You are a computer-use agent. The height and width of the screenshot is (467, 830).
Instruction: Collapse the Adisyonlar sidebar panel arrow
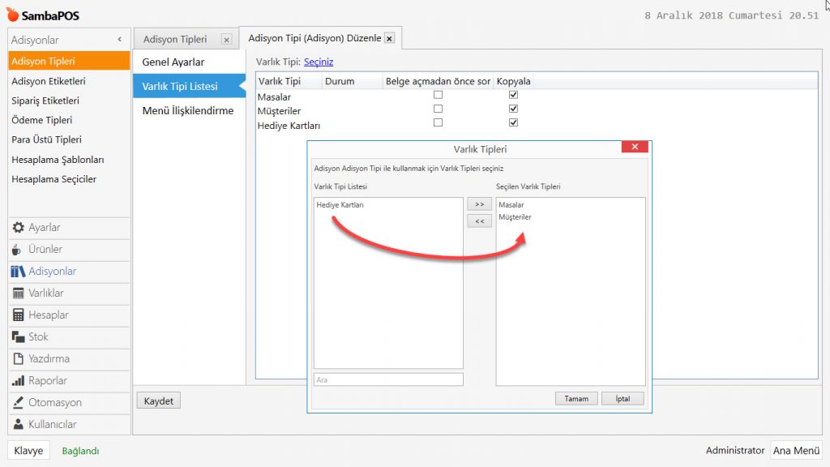[x=119, y=39]
